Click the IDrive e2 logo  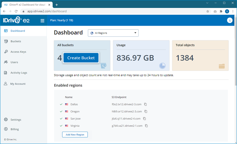(x=16, y=20)
